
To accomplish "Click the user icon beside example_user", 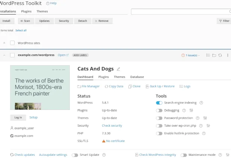I will pyautogui.click(x=12, y=128).
